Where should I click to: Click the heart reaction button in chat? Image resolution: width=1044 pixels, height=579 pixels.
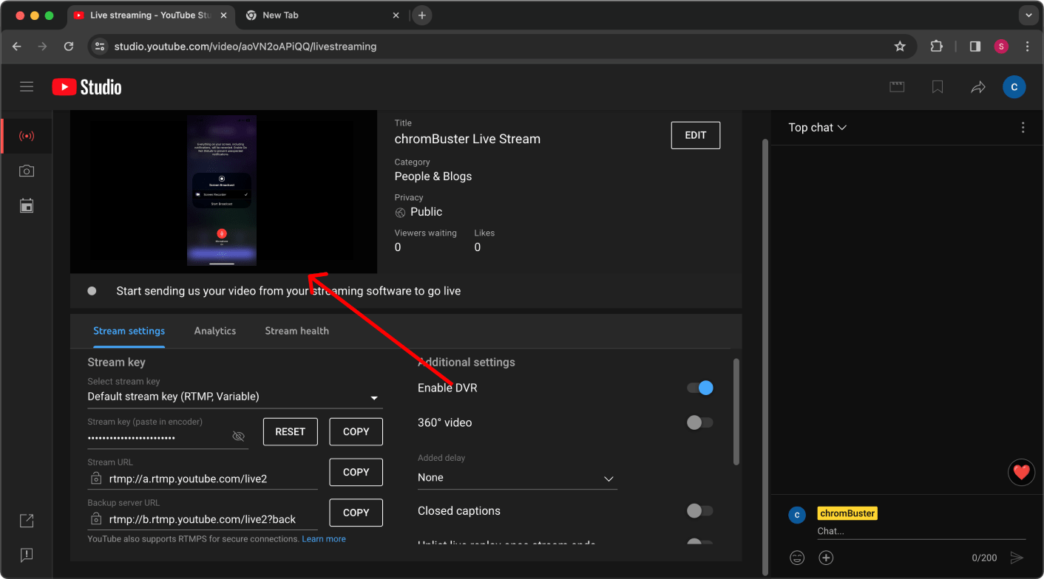point(1021,472)
